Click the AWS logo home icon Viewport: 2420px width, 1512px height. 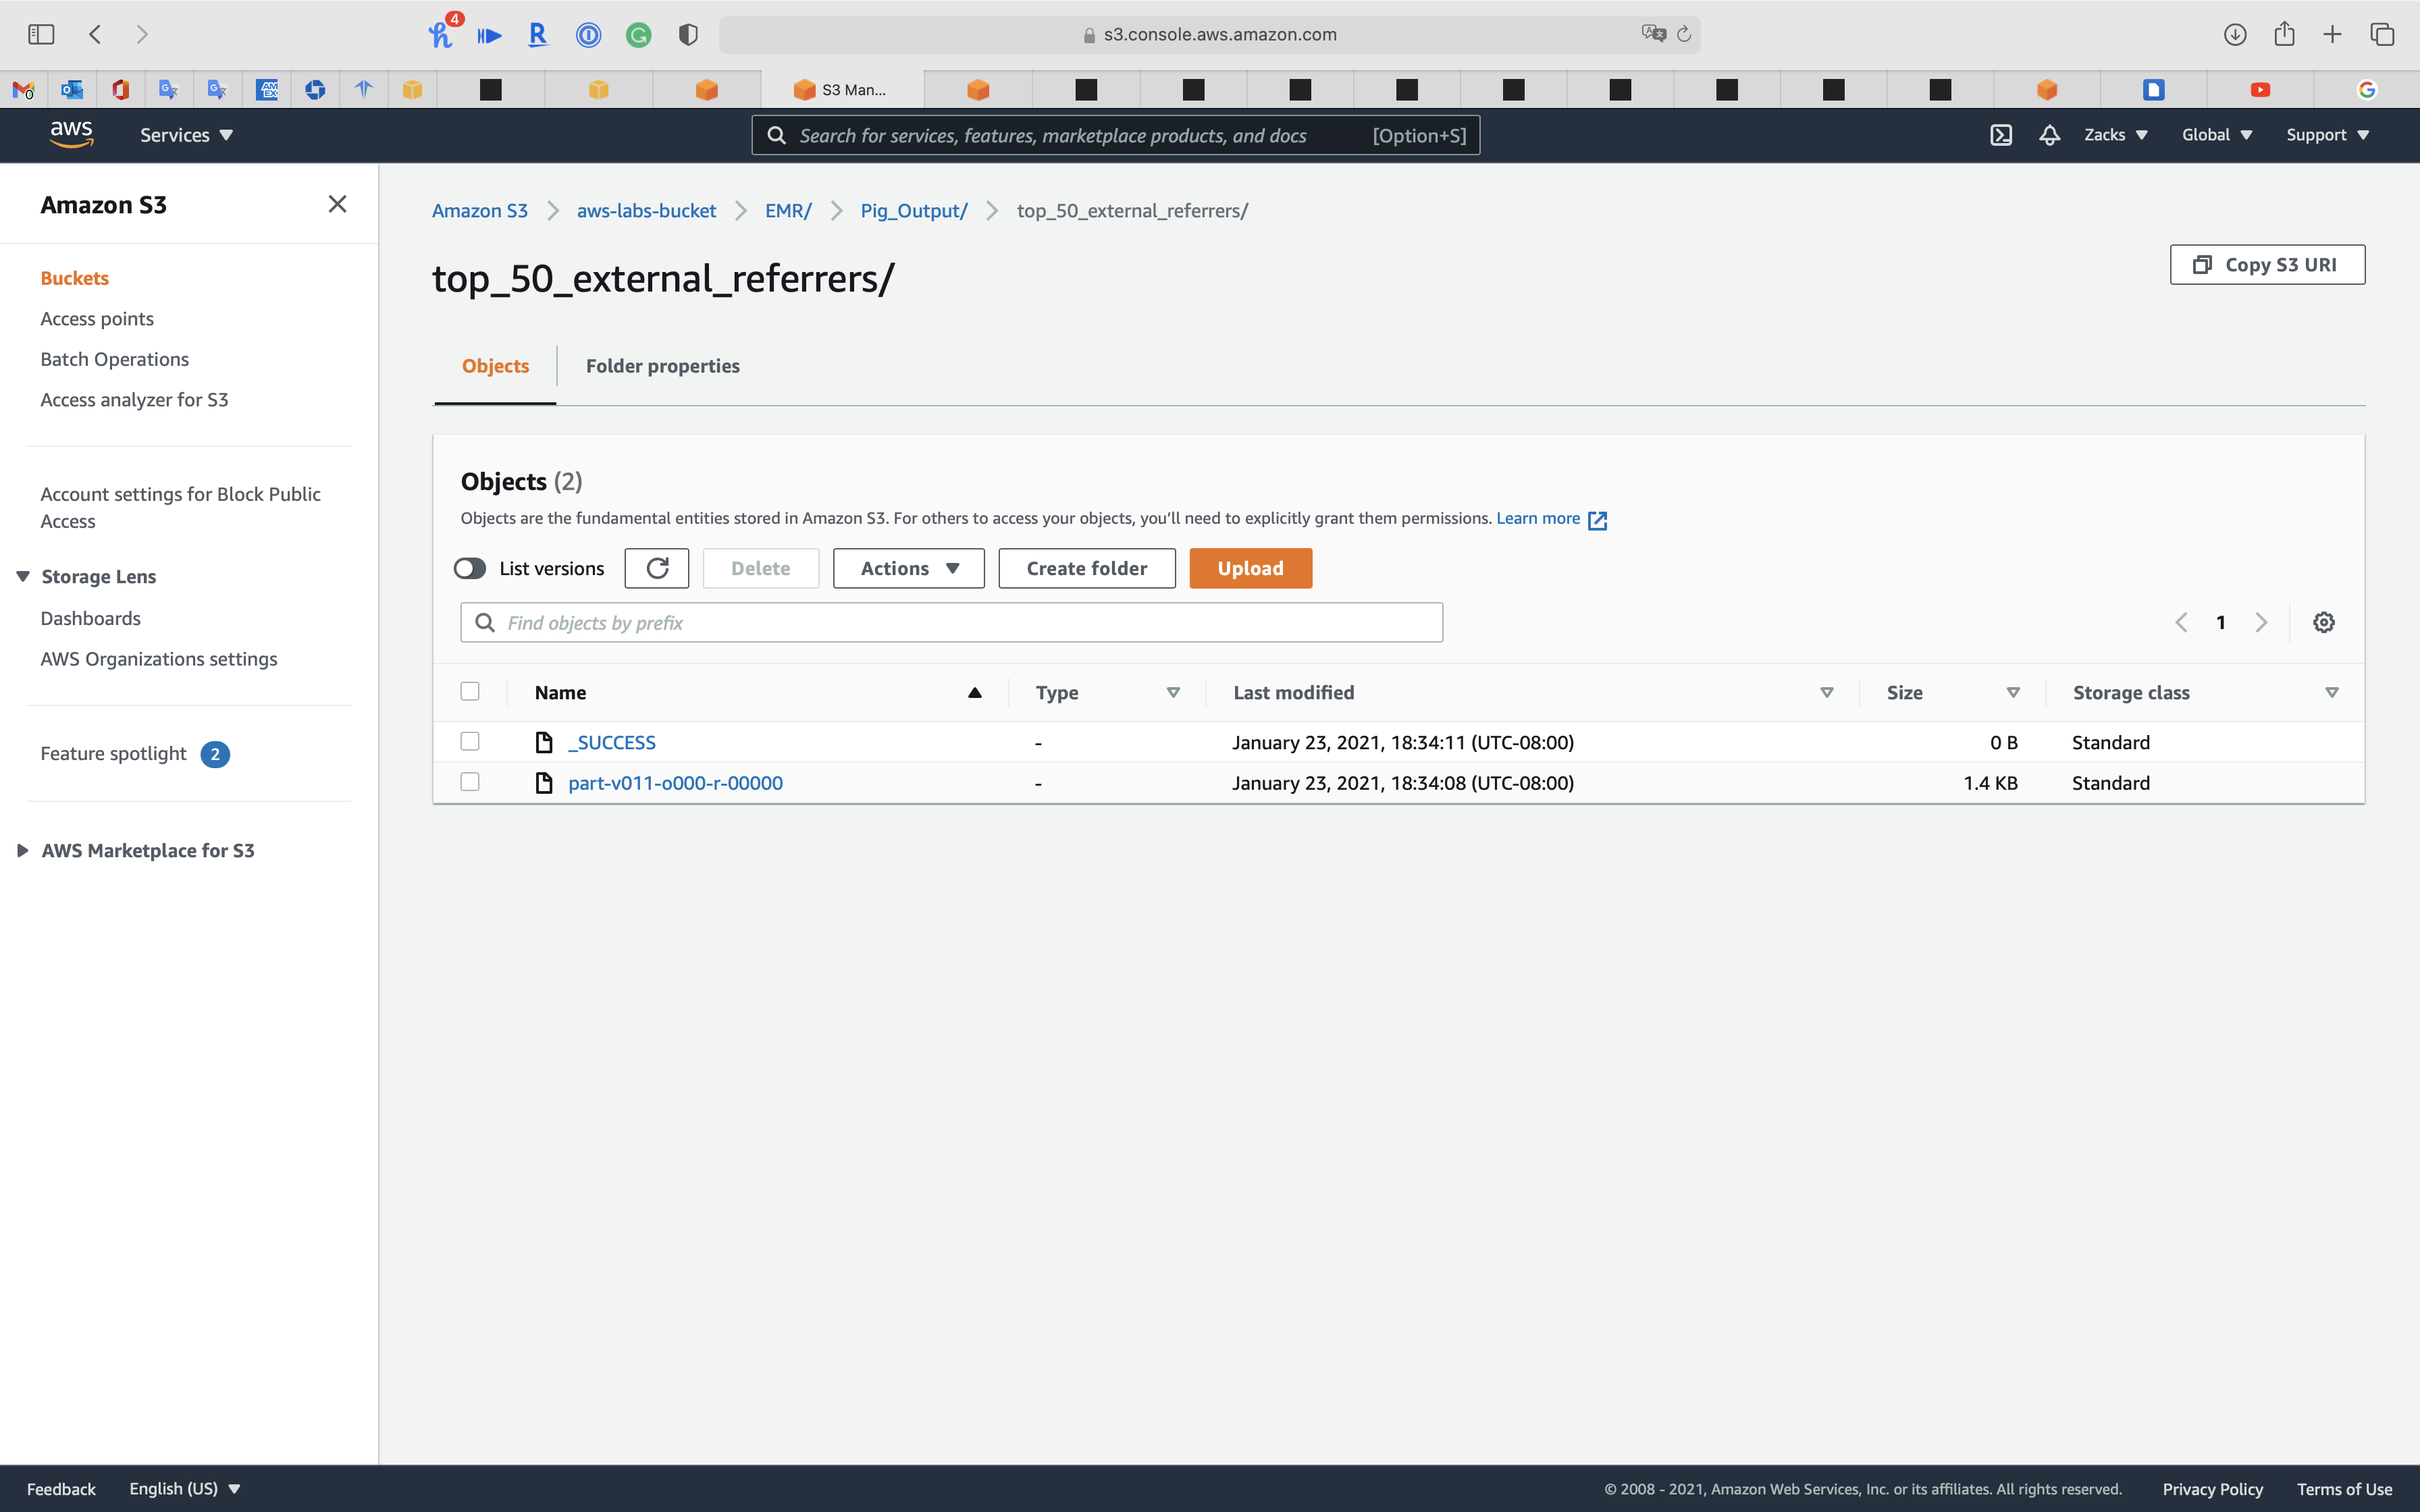click(71, 134)
